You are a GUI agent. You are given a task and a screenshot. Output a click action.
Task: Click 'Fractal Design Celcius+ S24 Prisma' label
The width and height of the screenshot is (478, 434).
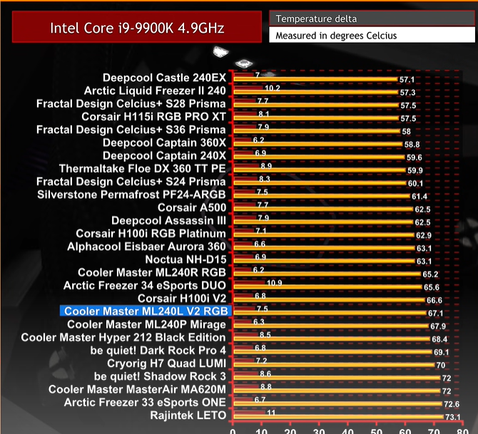click(x=131, y=182)
